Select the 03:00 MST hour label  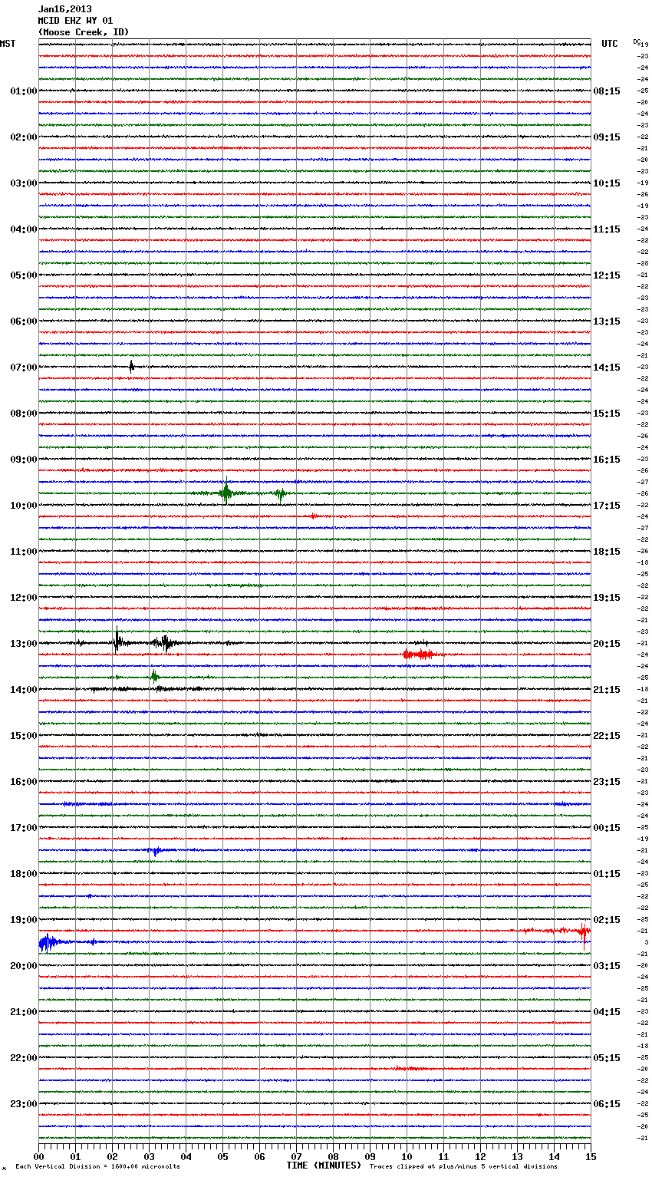pyautogui.click(x=23, y=183)
